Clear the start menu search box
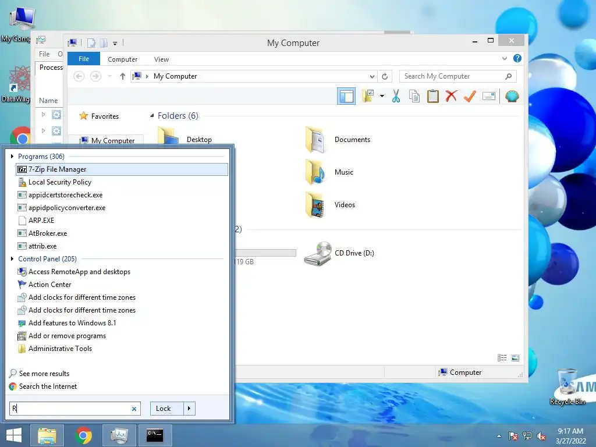 (x=134, y=409)
